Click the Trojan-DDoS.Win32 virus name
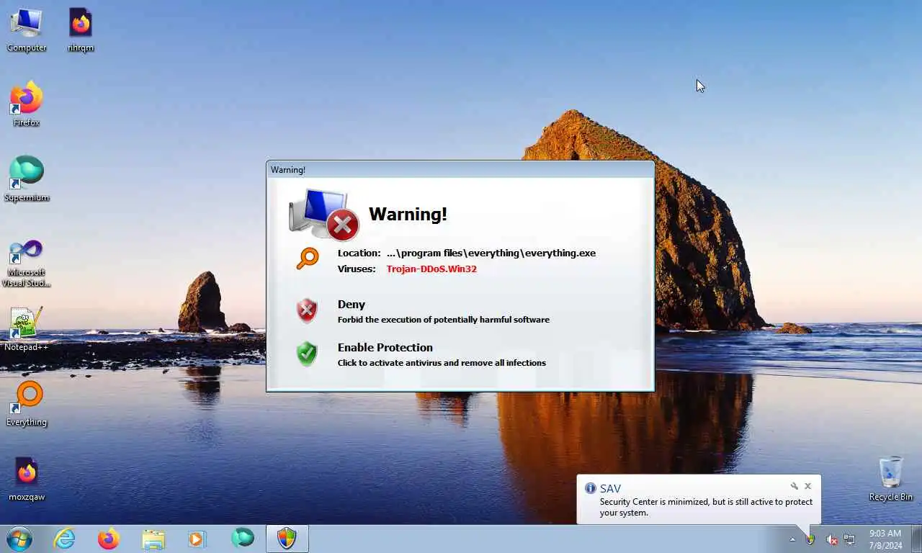922x553 pixels. coord(431,269)
